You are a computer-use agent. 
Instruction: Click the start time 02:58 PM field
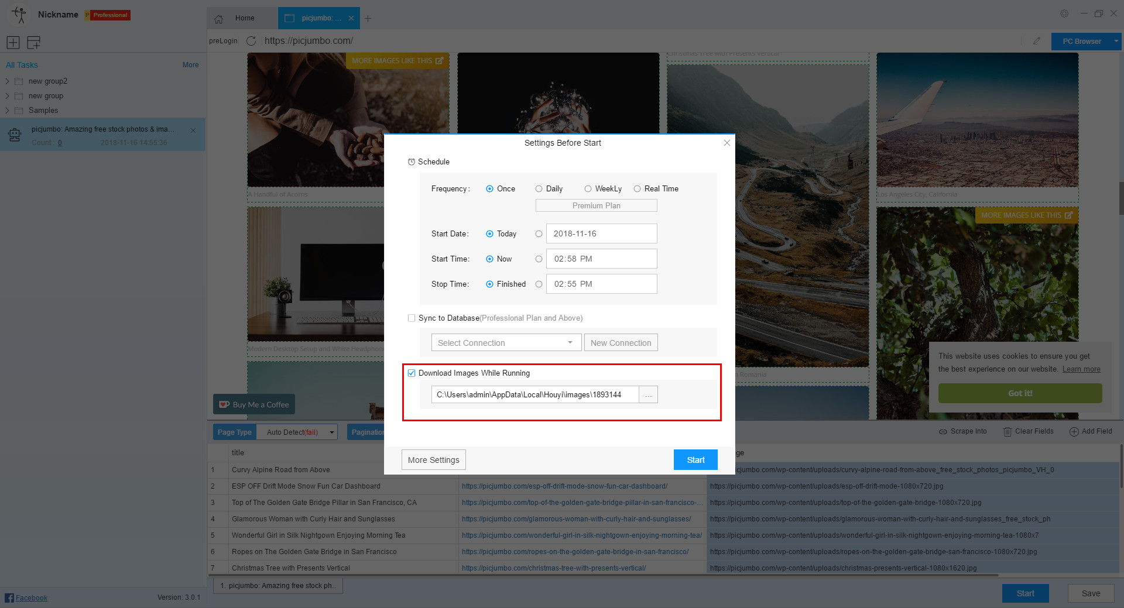[x=601, y=259]
